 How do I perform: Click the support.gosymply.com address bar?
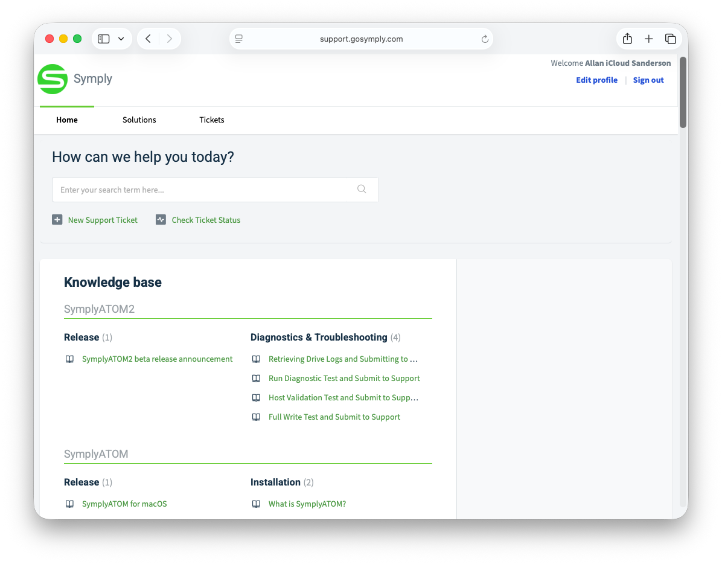pos(361,39)
